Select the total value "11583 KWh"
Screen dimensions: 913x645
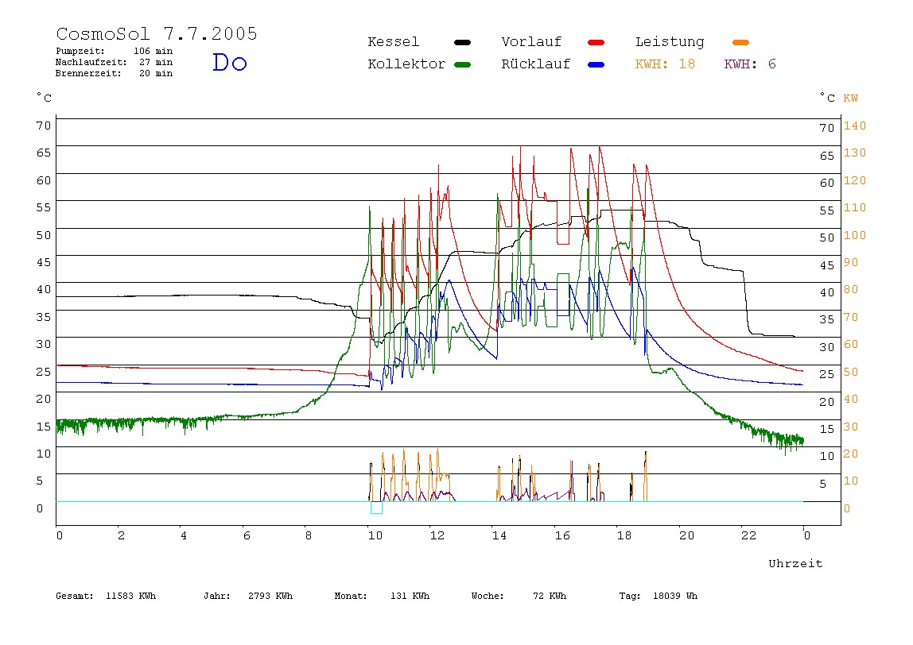131,596
